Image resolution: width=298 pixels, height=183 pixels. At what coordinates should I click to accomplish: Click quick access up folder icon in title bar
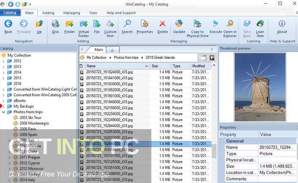coord(24,4)
